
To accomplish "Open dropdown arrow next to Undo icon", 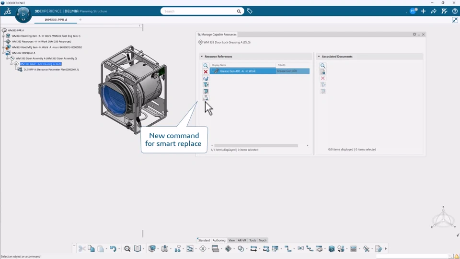I will [119, 249].
